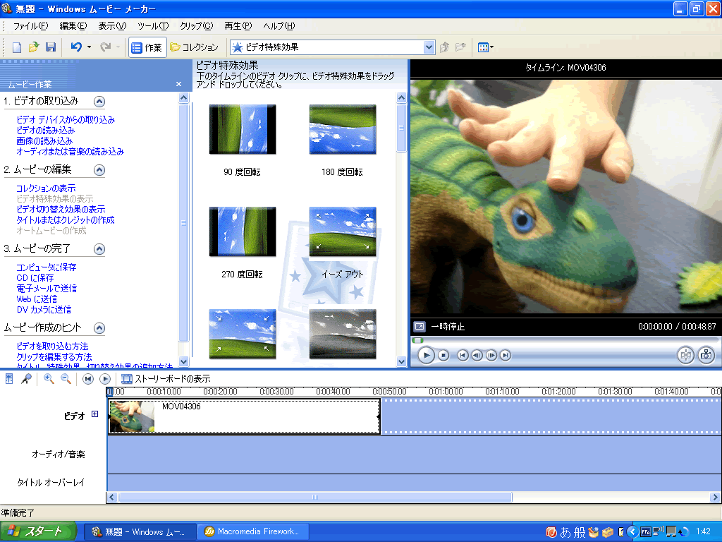Click effects list scroll down arrow
The width and height of the screenshot is (722, 542).
[x=401, y=362]
